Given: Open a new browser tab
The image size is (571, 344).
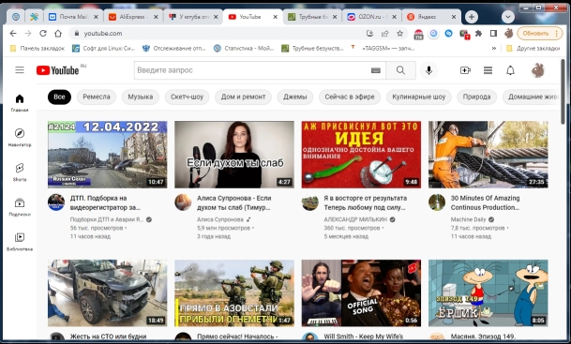Looking at the screenshot, I should tap(472, 17).
